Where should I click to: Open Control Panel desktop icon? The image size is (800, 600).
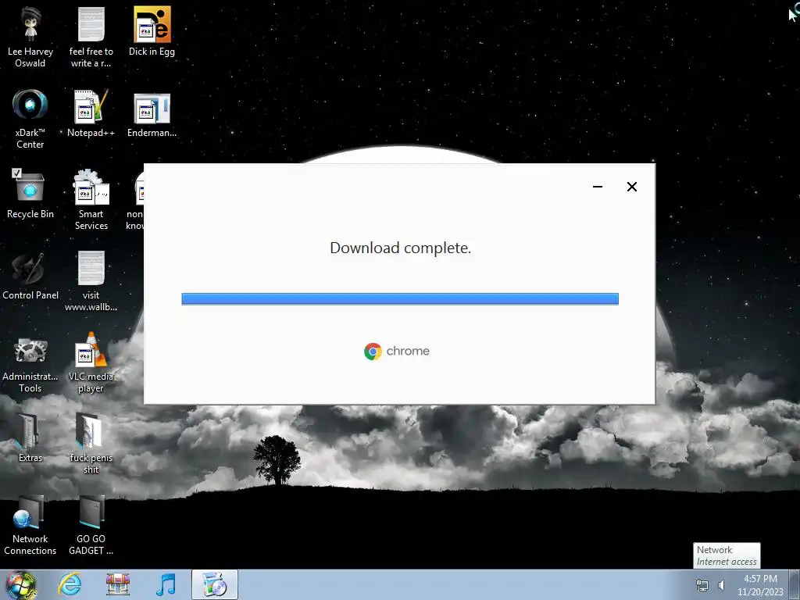[30, 276]
